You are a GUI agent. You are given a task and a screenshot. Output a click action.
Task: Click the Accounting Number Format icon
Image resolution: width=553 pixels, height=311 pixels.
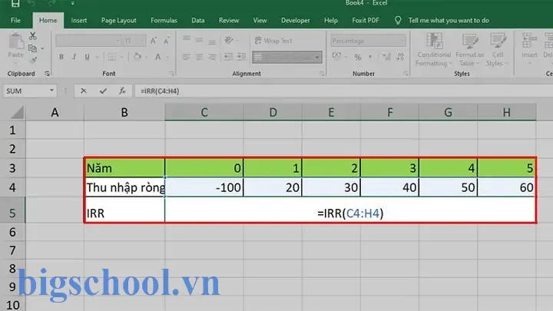[x=336, y=56]
